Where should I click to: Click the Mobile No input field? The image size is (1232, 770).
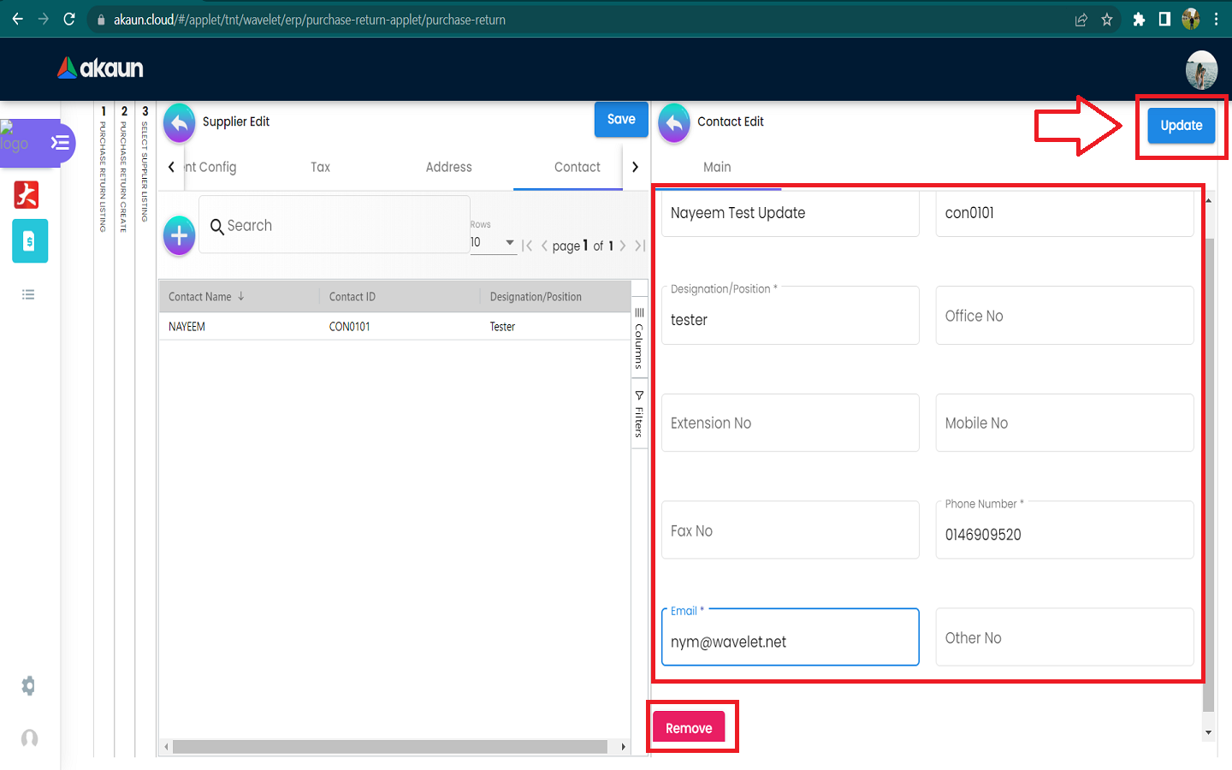coord(1063,423)
